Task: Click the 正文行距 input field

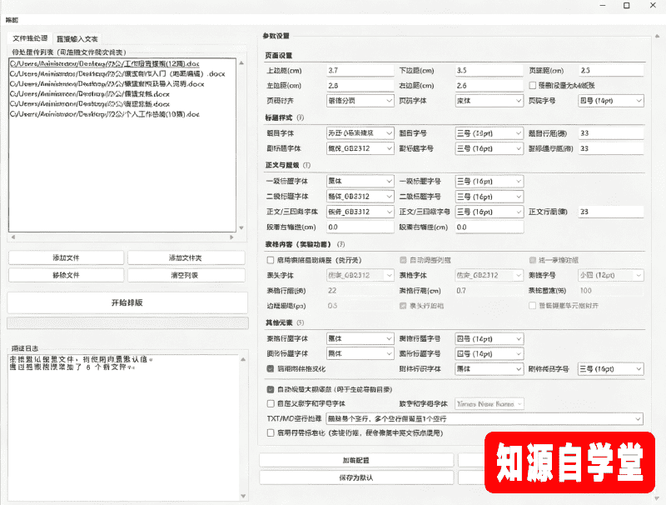Action: click(x=611, y=212)
